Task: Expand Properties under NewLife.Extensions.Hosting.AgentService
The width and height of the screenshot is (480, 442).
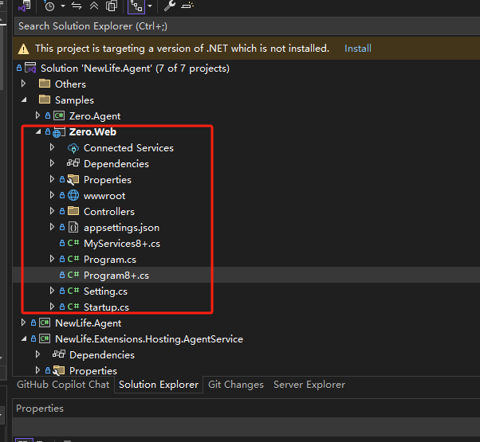Action: 37,370
